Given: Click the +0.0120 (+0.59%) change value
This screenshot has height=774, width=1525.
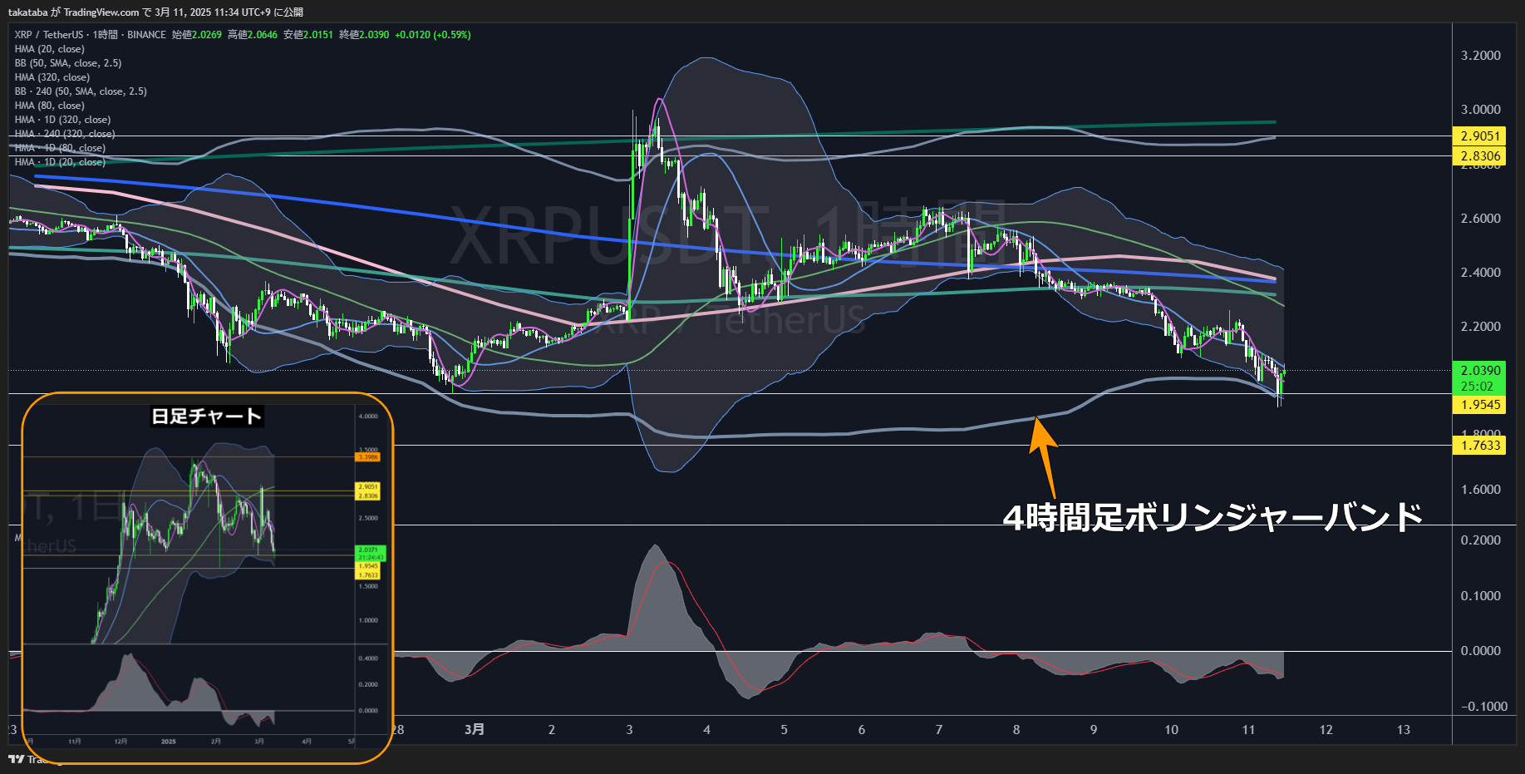Looking at the screenshot, I should [433, 35].
